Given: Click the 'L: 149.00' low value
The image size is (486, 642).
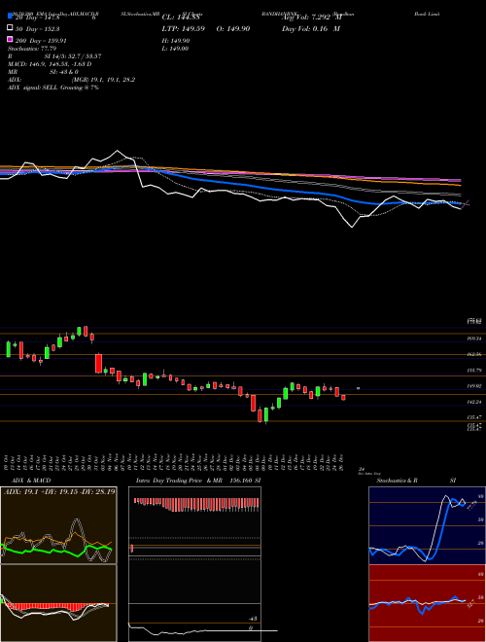Looking at the screenshot, I should [175, 49].
